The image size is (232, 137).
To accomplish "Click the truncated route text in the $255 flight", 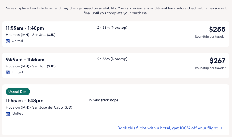I will [30, 35].
